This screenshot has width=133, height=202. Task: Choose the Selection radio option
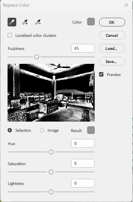(x=10, y=130)
